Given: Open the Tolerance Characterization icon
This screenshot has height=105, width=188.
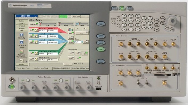Looking at the screenshot, I should pyautogui.click(x=22, y=51).
